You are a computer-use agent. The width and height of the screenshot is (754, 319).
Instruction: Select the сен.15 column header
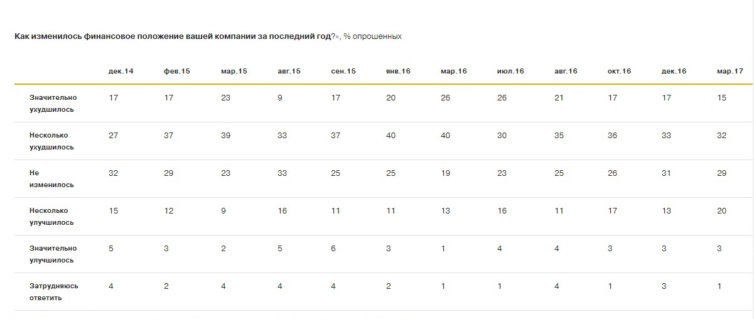coord(343,71)
